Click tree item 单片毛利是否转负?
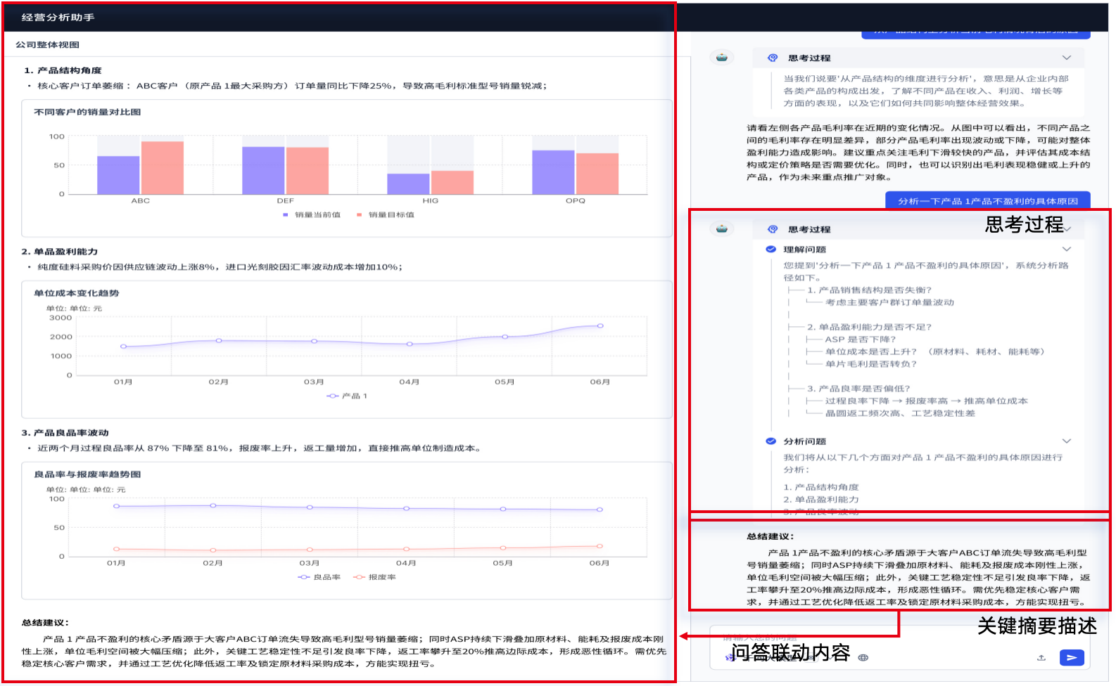 871,364
